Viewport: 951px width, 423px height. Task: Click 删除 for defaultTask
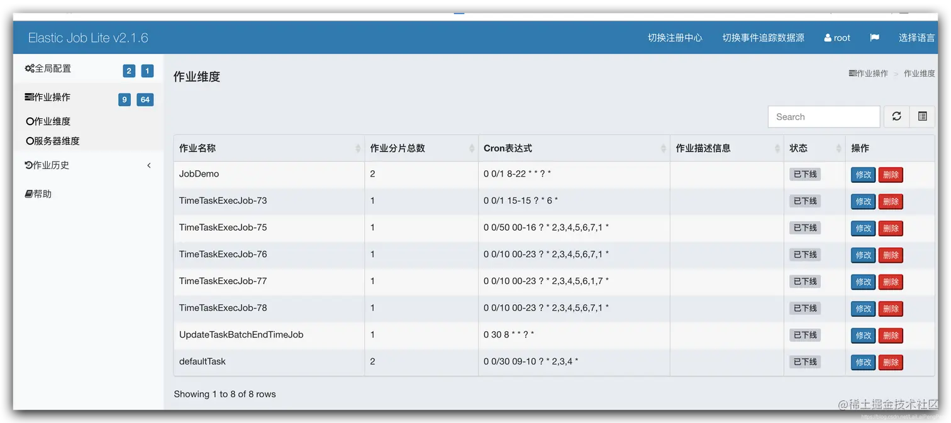[891, 362]
